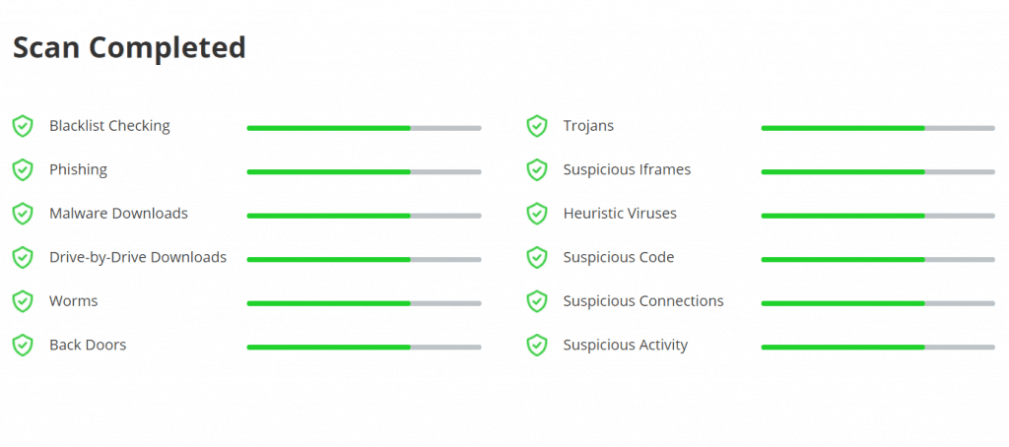Click the shield icon beside Trojans

point(537,126)
